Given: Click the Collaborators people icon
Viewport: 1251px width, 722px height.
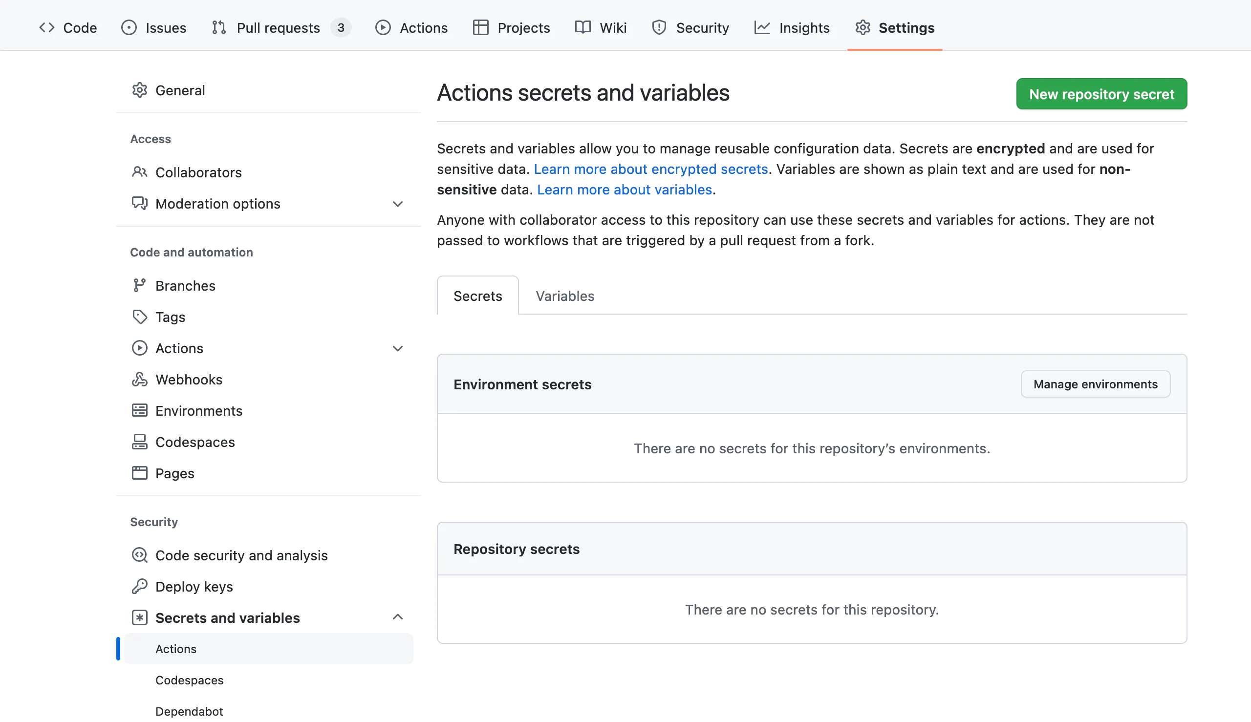Looking at the screenshot, I should tap(140, 172).
